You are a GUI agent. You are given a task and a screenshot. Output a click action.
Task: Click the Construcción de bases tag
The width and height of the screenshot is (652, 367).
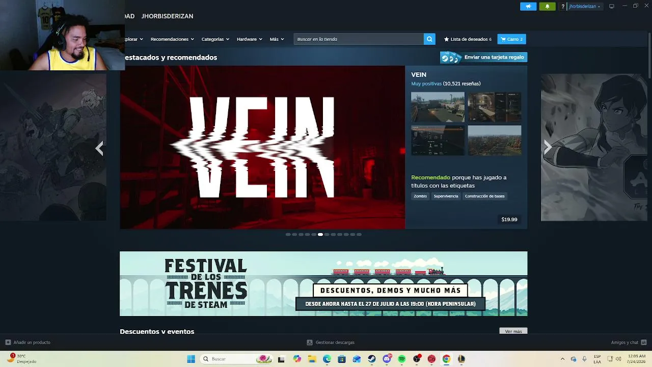click(484, 196)
